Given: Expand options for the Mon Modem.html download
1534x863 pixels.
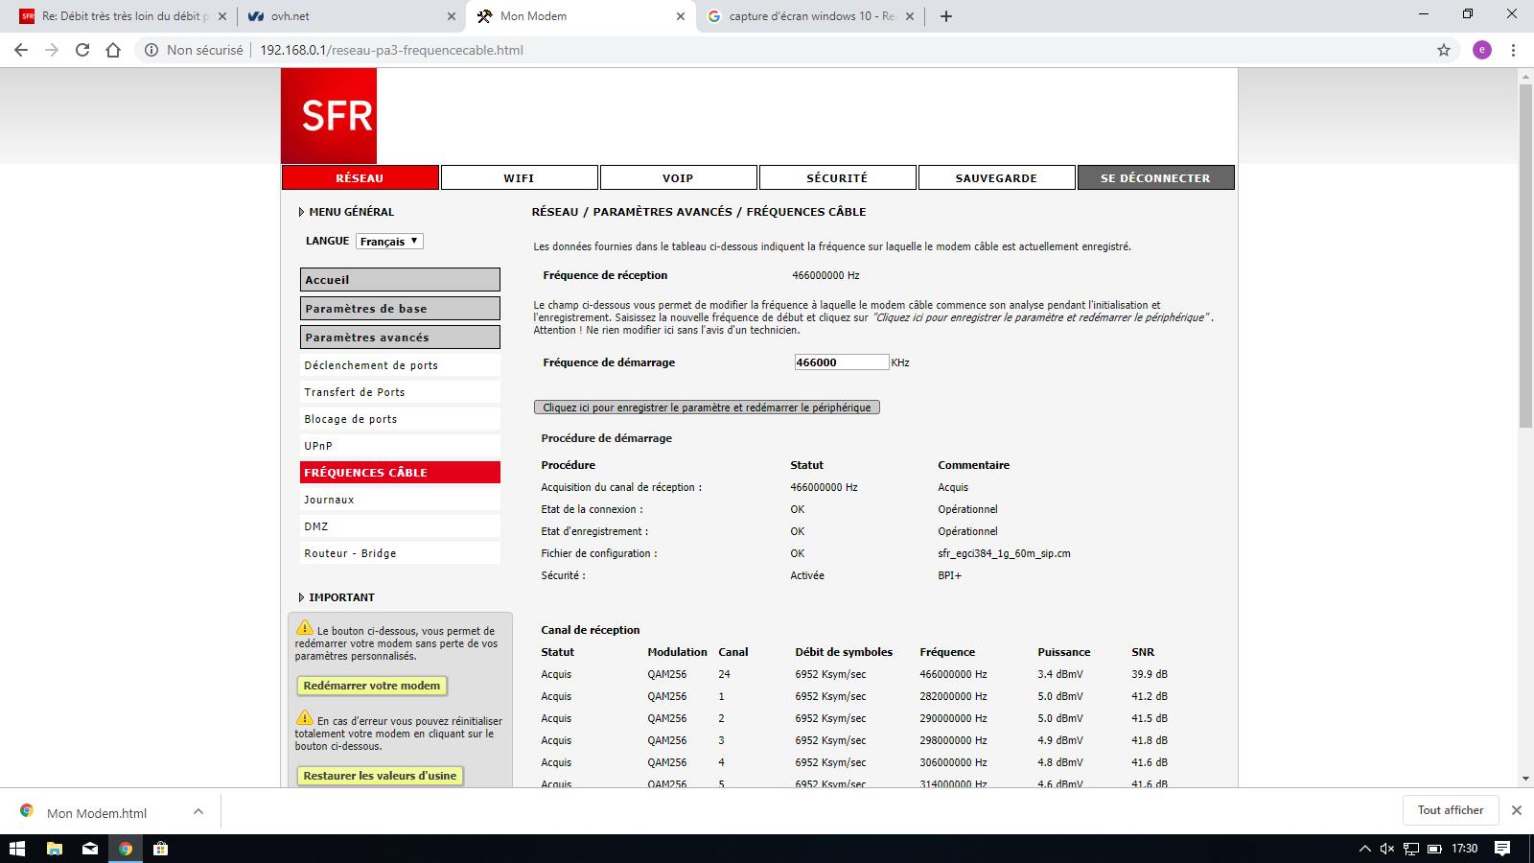Looking at the screenshot, I should [x=198, y=812].
